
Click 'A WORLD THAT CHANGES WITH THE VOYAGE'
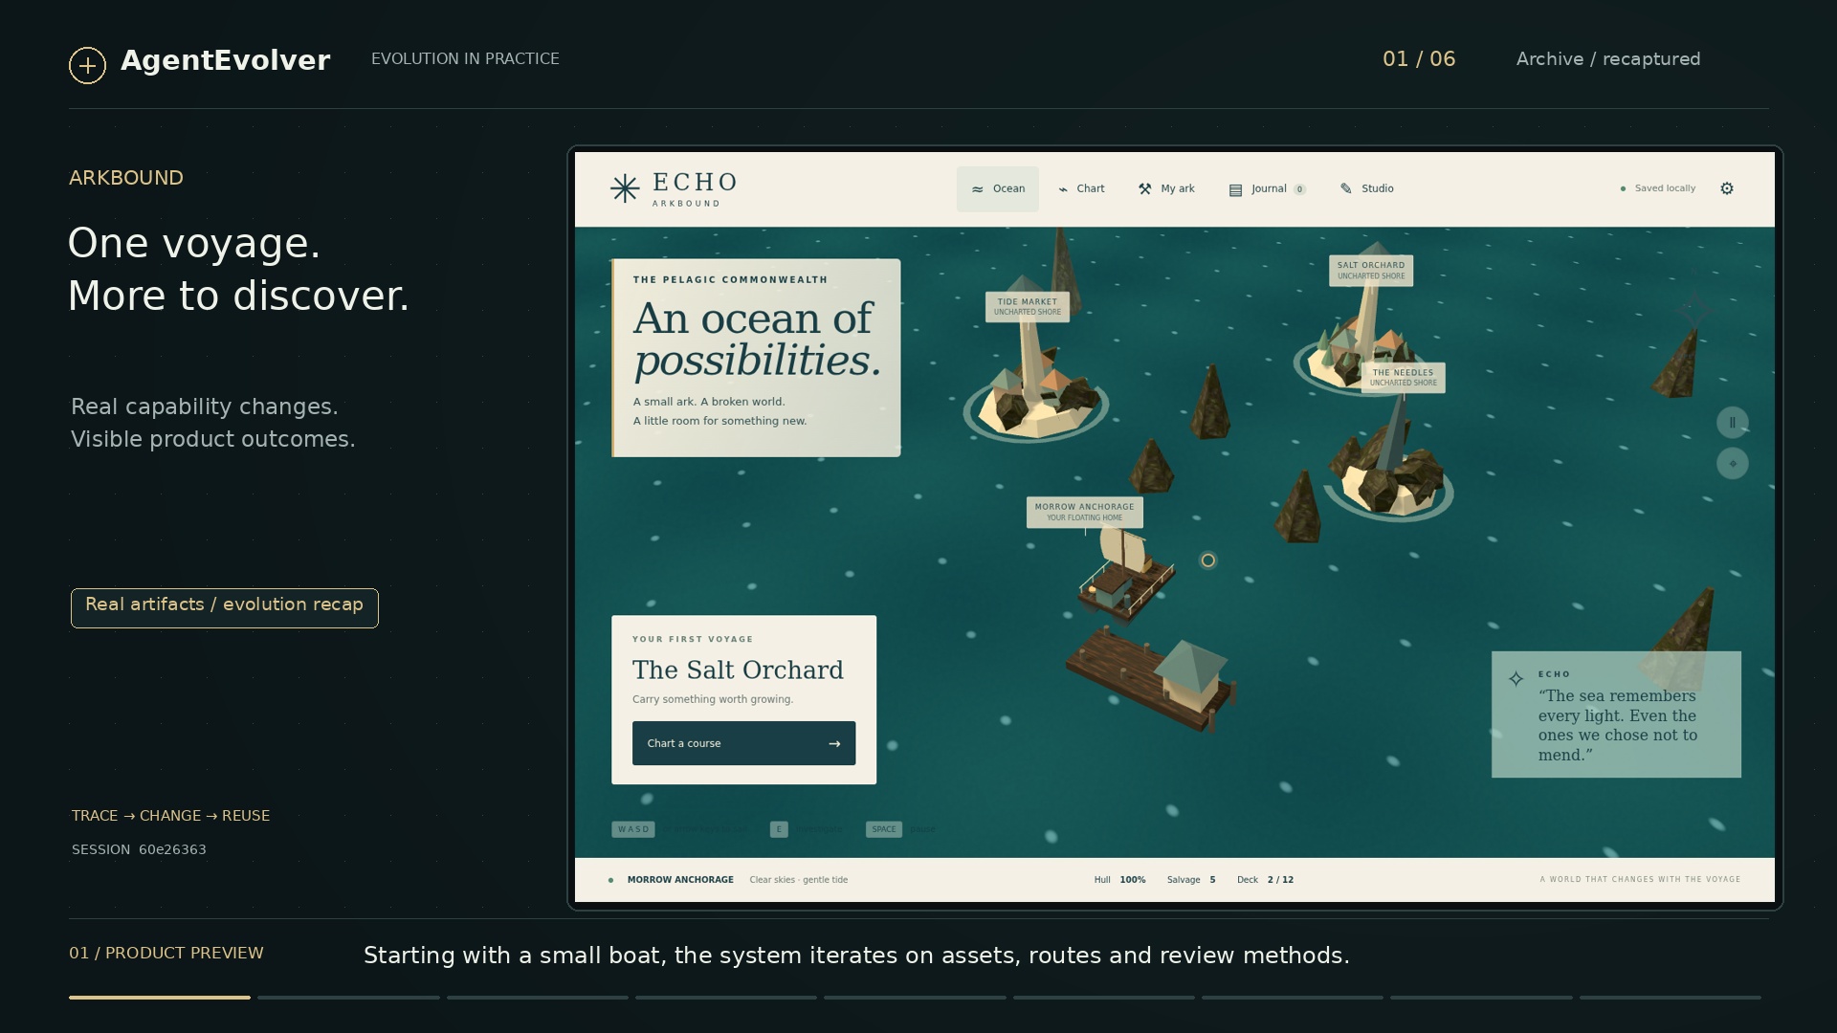point(1640,880)
